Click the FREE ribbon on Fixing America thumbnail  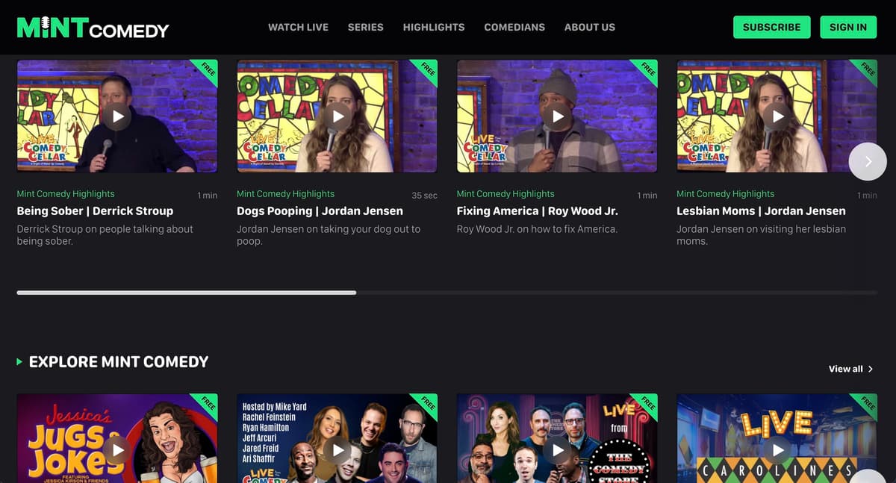[x=646, y=71]
